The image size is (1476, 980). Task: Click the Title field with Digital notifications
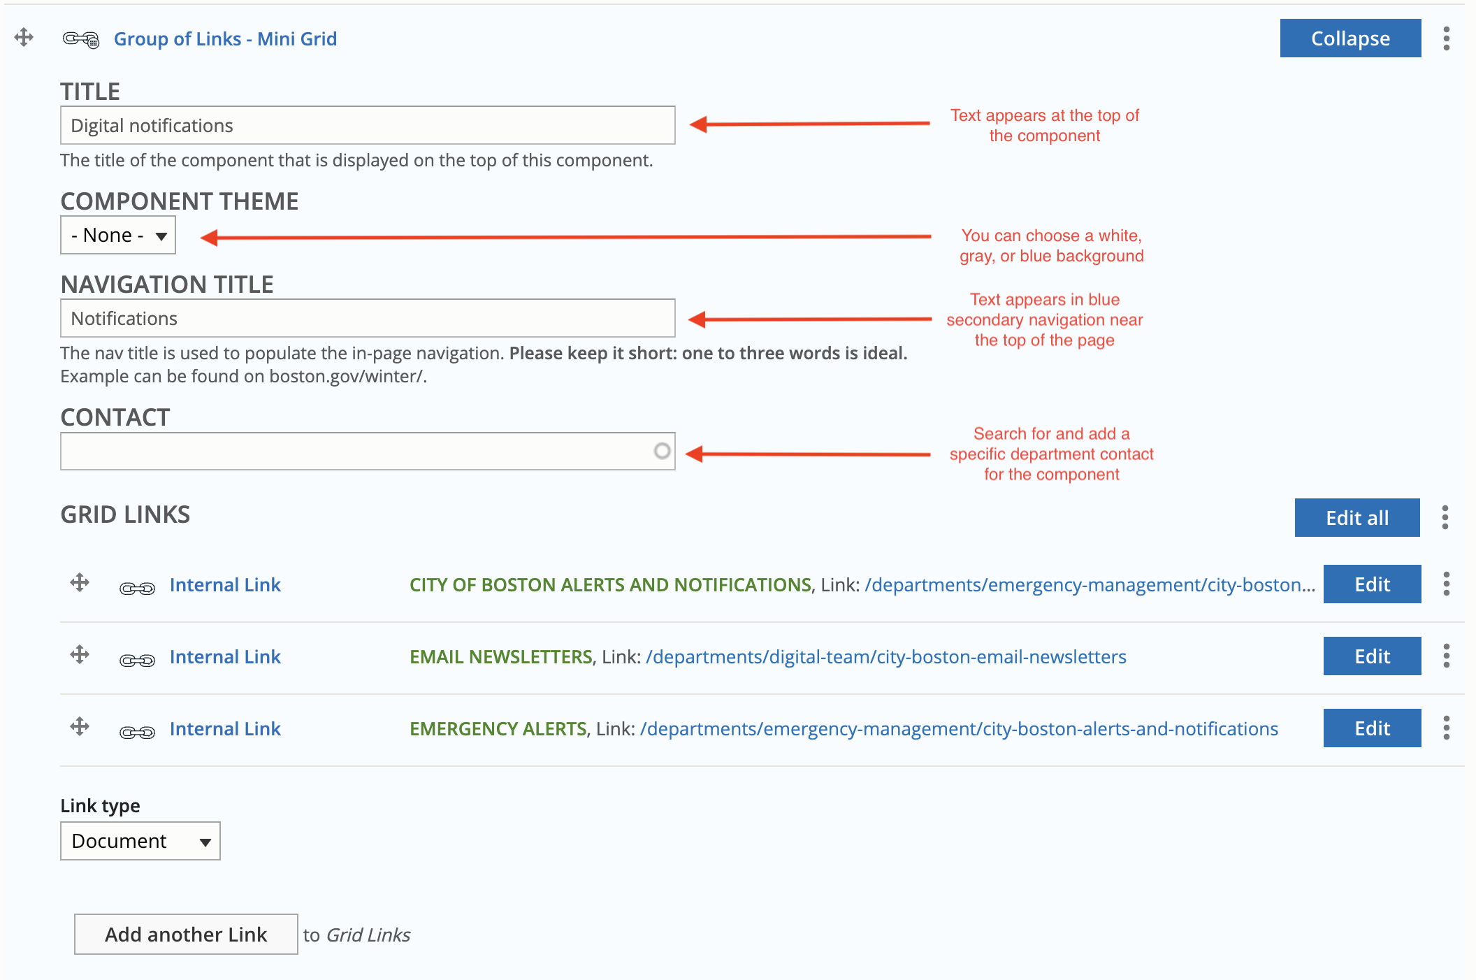point(368,126)
